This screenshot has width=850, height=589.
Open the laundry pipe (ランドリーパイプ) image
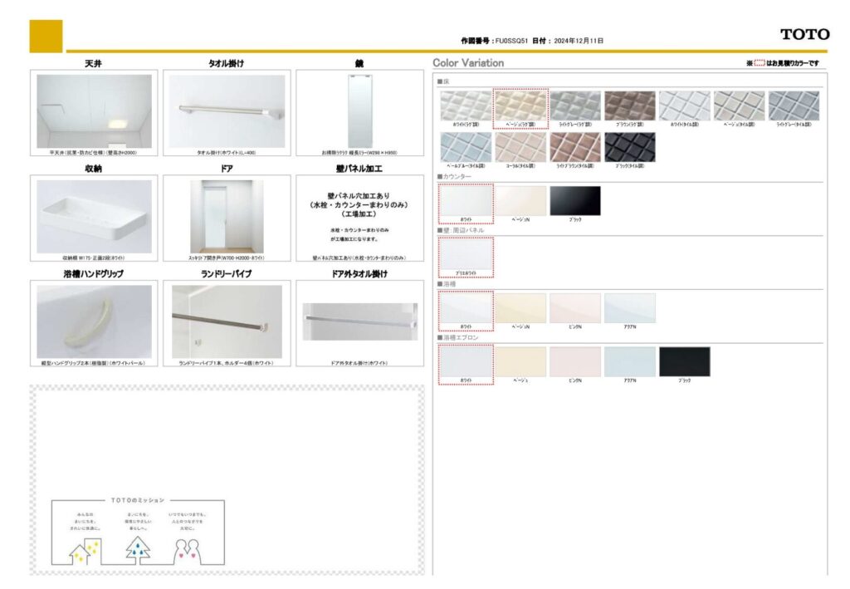(x=227, y=321)
